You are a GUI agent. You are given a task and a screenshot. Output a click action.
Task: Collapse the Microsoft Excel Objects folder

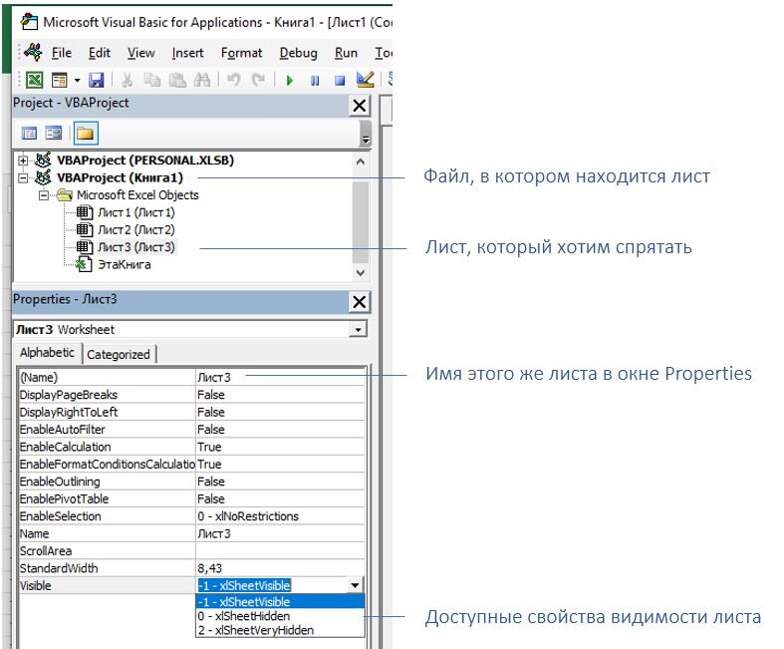tap(44, 195)
